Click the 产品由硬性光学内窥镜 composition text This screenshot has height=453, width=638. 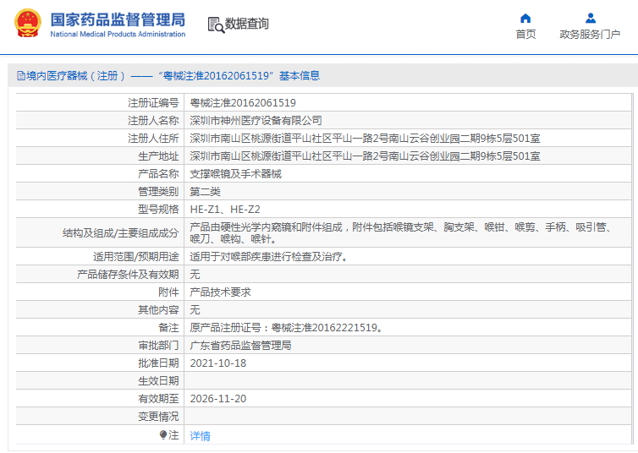point(401,232)
